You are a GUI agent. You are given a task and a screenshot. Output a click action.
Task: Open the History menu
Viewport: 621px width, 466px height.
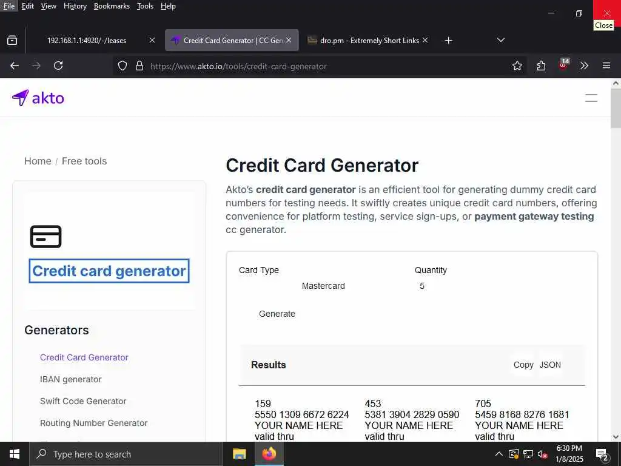click(x=75, y=6)
